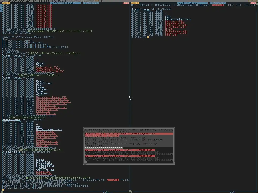Click the ERROR: label in left window output
Screen dimensions: 258x193
point(113,180)
